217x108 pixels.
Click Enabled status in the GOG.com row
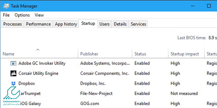(142, 104)
